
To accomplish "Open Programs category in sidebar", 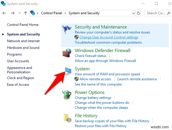I will (14, 54).
